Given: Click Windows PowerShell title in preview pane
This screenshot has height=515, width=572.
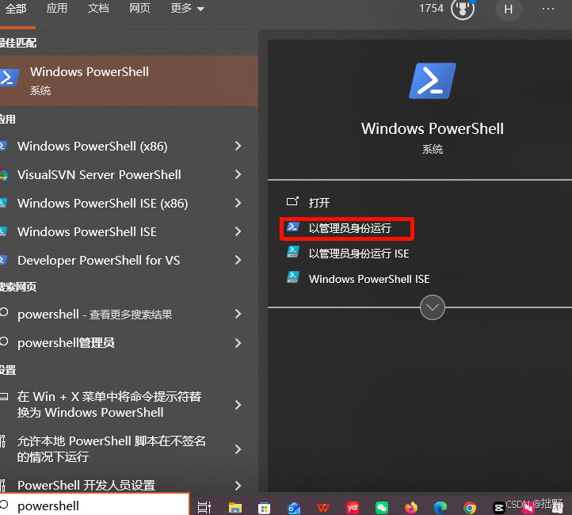Looking at the screenshot, I should click(x=433, y=128).
